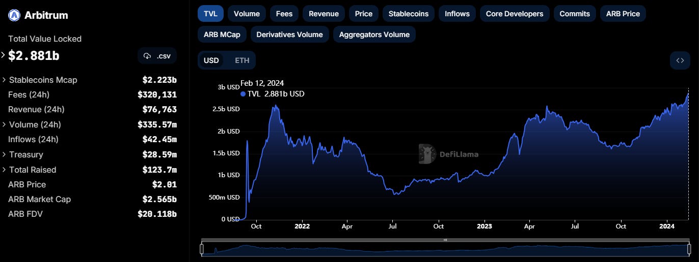Toggle the Fees chart metric
This screenshot has width=699, height=262.
[x=284, y=14]
